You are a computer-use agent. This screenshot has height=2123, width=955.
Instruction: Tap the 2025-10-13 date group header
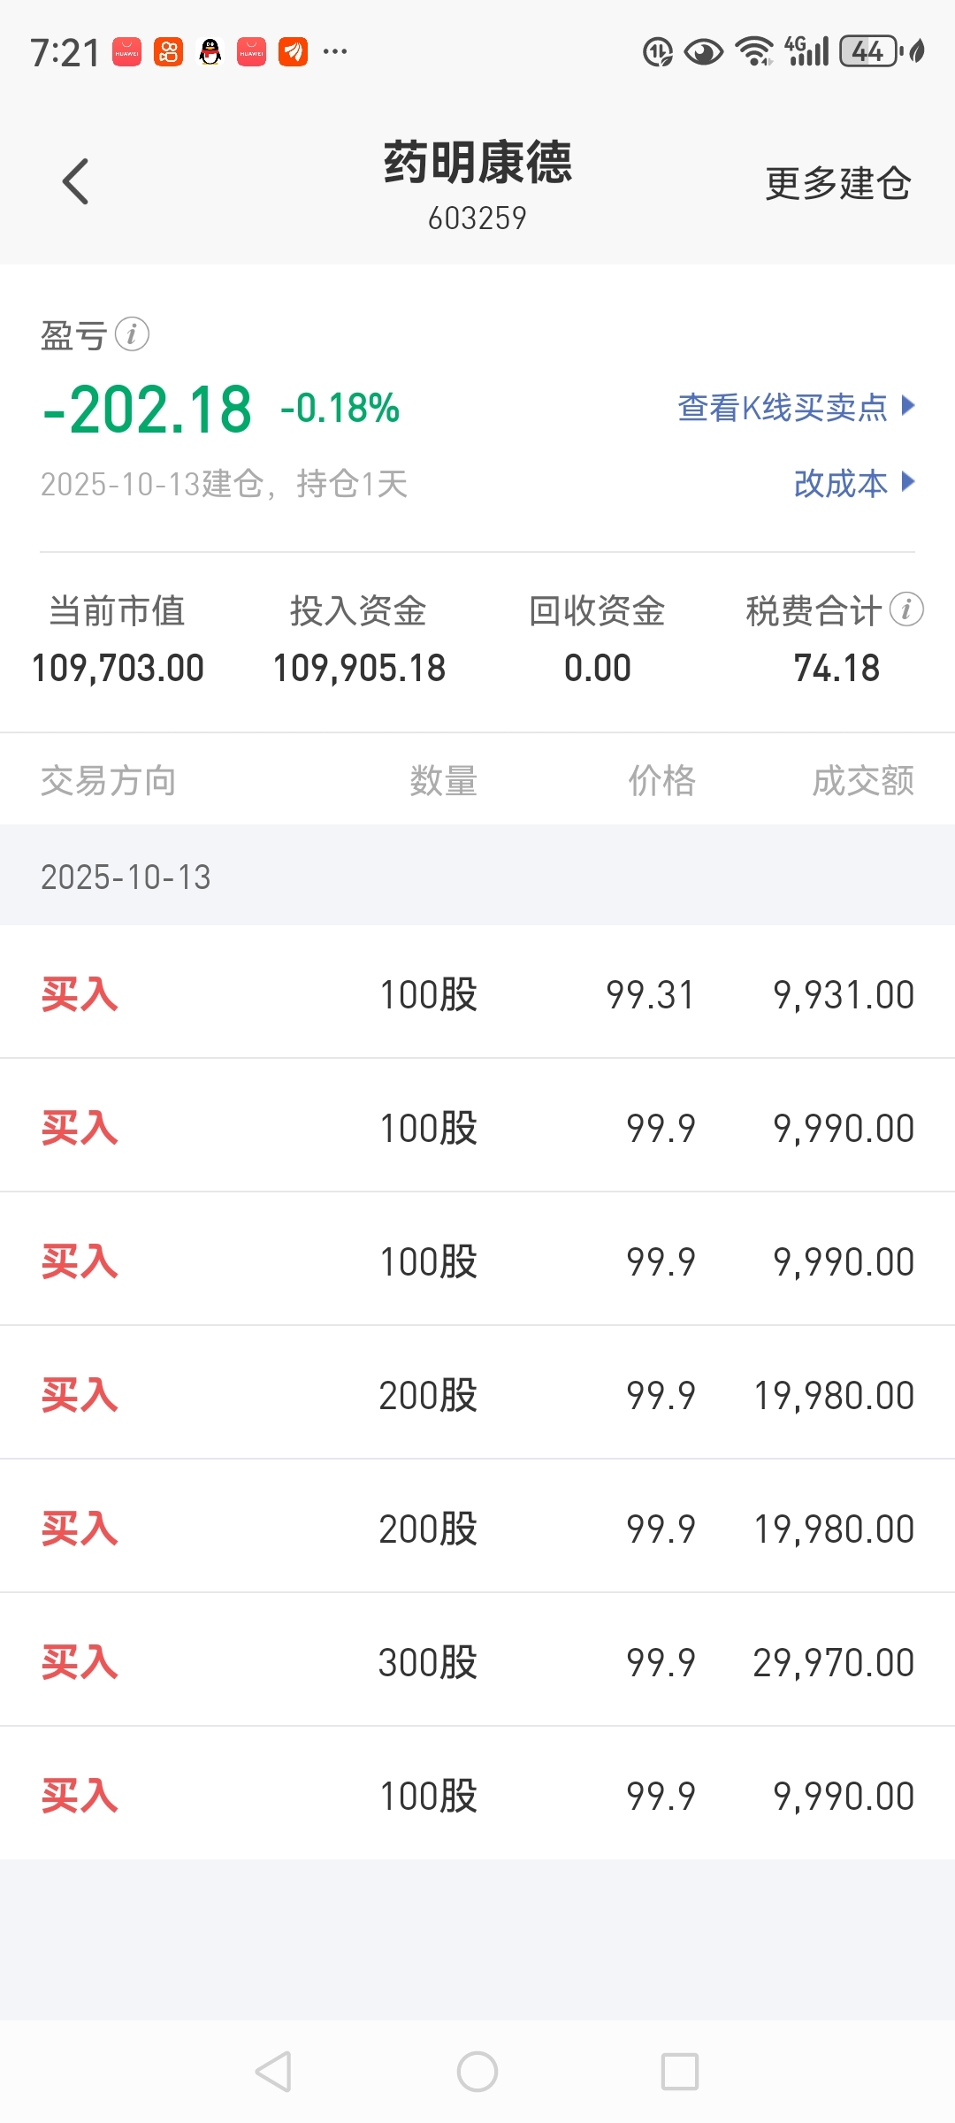(x=126, y=877)
